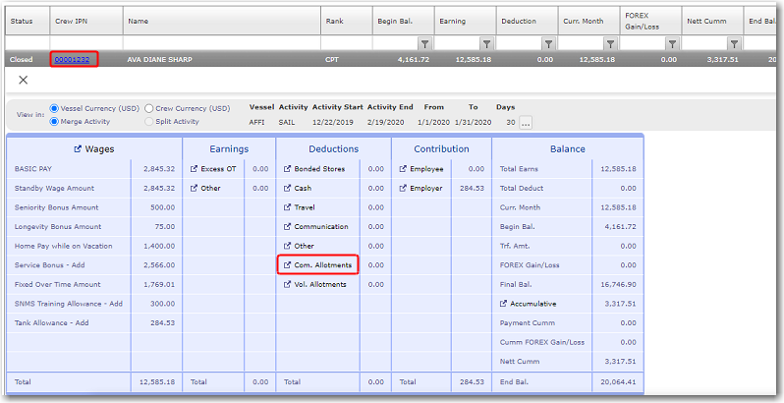Image resolution: width=784 pixels, height=403 pixels.
Task: Open the Earning column filter
Action: 486,44
